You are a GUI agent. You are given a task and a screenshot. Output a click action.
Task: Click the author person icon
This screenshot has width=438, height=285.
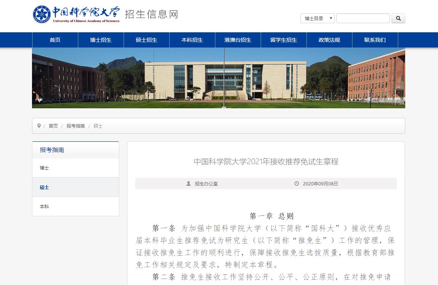tap(189, 184)
